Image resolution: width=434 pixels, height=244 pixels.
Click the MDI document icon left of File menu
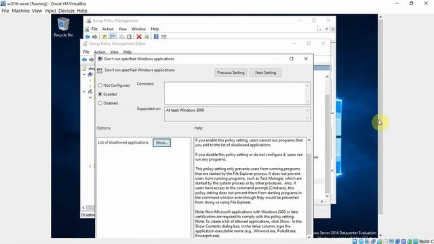(x=87, y=29)
